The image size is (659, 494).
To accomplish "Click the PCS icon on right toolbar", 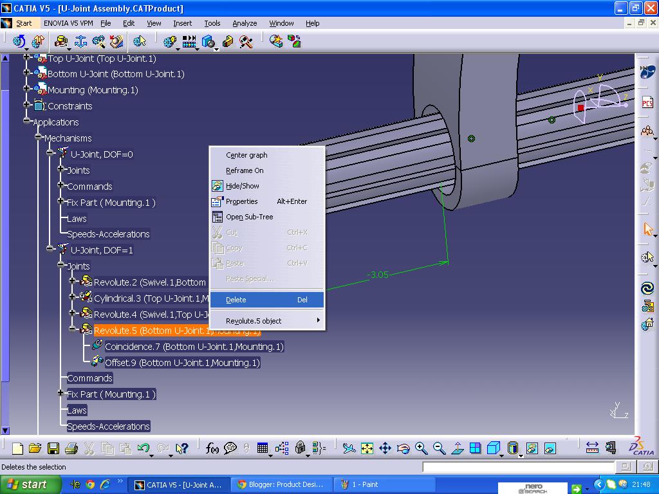I will point(647,102).
